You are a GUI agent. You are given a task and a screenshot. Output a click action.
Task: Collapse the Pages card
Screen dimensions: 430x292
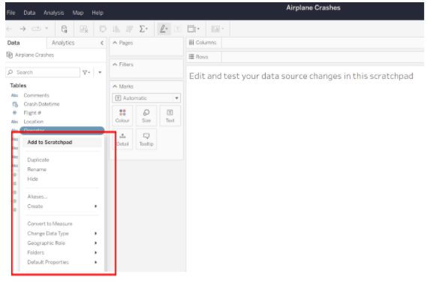coord(115,43)
